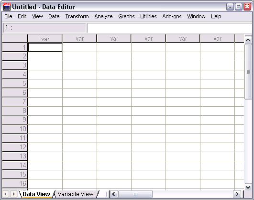Select row header 3

pyautogui.click(x=15, y=66)
